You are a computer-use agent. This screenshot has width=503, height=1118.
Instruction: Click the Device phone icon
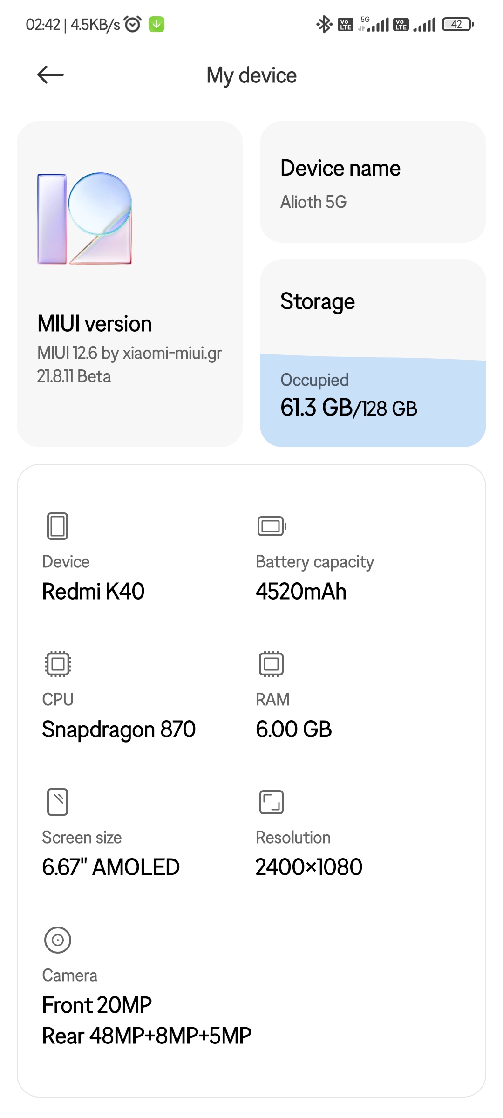click(x=58, y=526)
